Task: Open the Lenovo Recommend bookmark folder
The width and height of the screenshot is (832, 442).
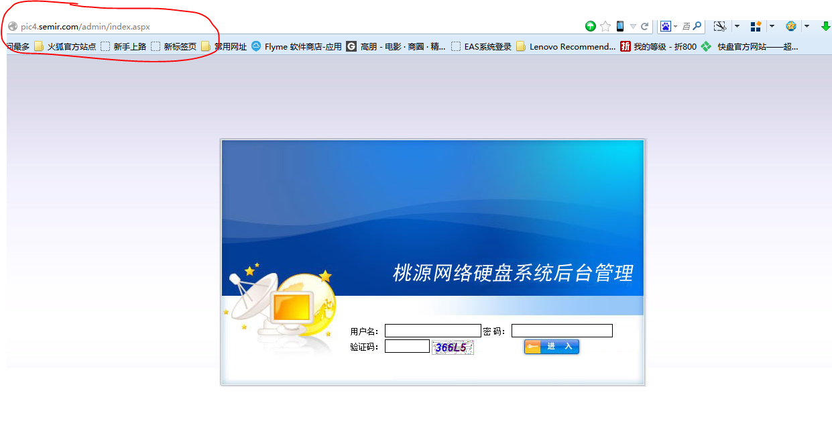Action: [566, 46]
